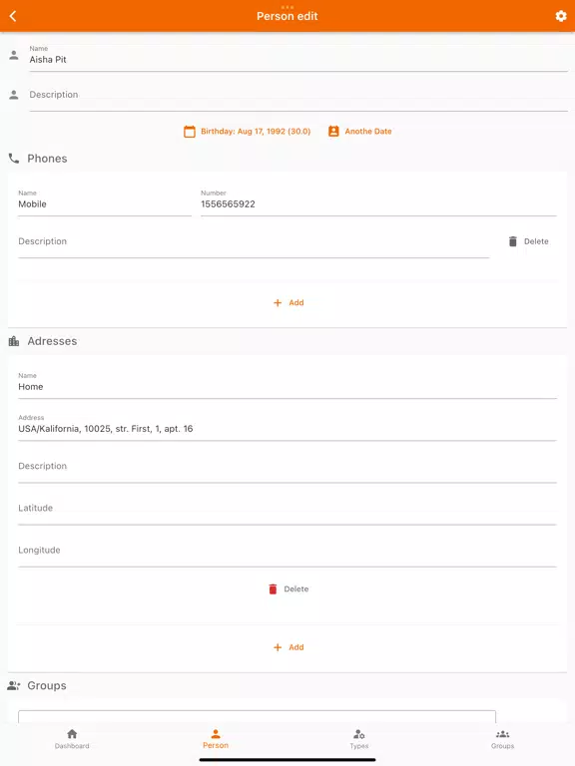
Task: Click the person icon beside Name
Action: pyautogui.click(x=14, y=55)
